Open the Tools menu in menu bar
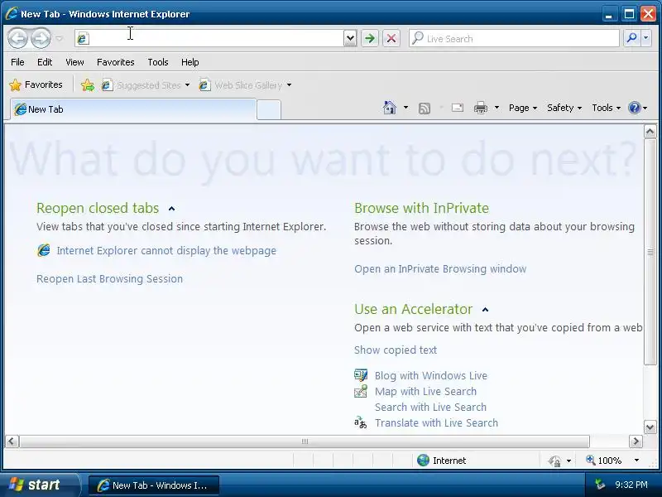662x497 pixels. (x=158, y=62)
